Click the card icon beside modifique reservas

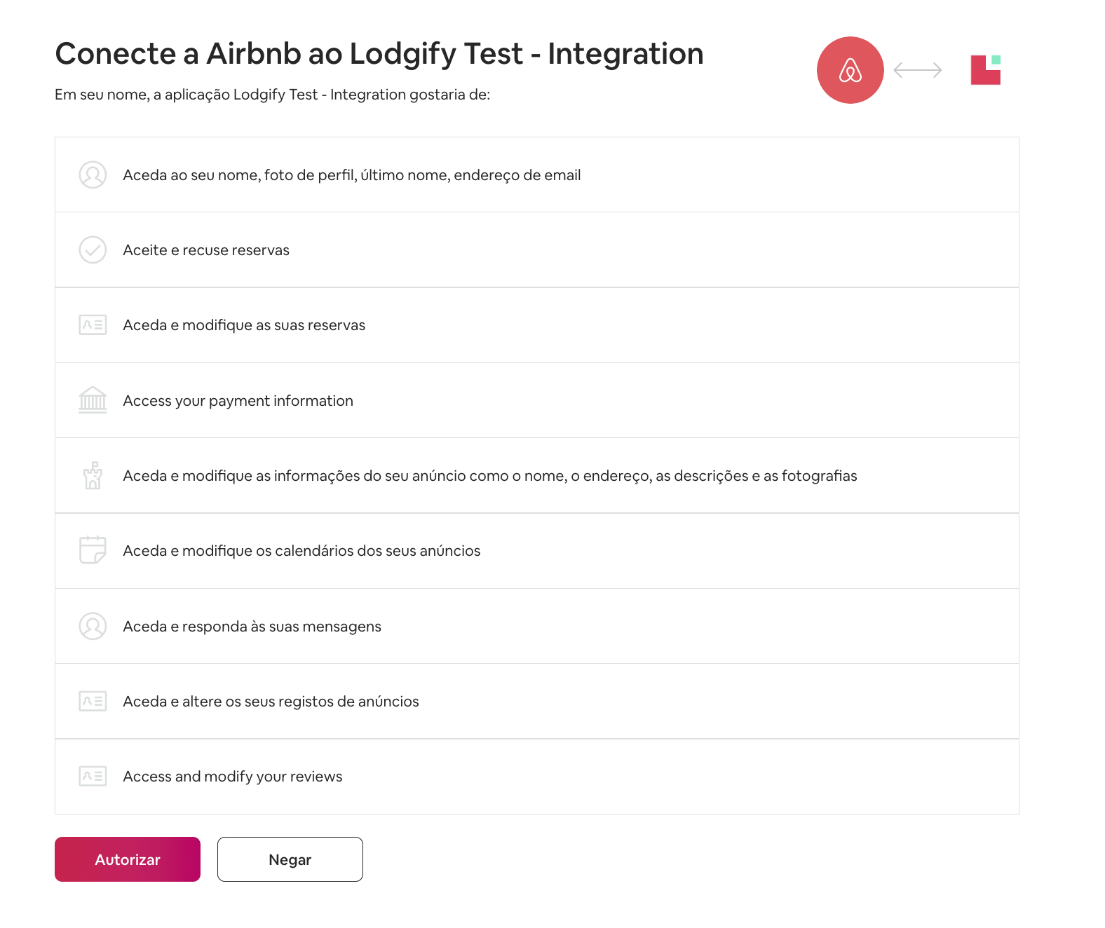click(x=93, y=325)
